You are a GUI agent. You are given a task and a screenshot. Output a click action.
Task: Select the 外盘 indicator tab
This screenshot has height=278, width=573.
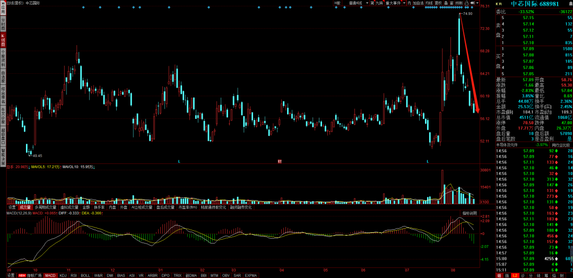pyautogui.click(x=124, y=207)
